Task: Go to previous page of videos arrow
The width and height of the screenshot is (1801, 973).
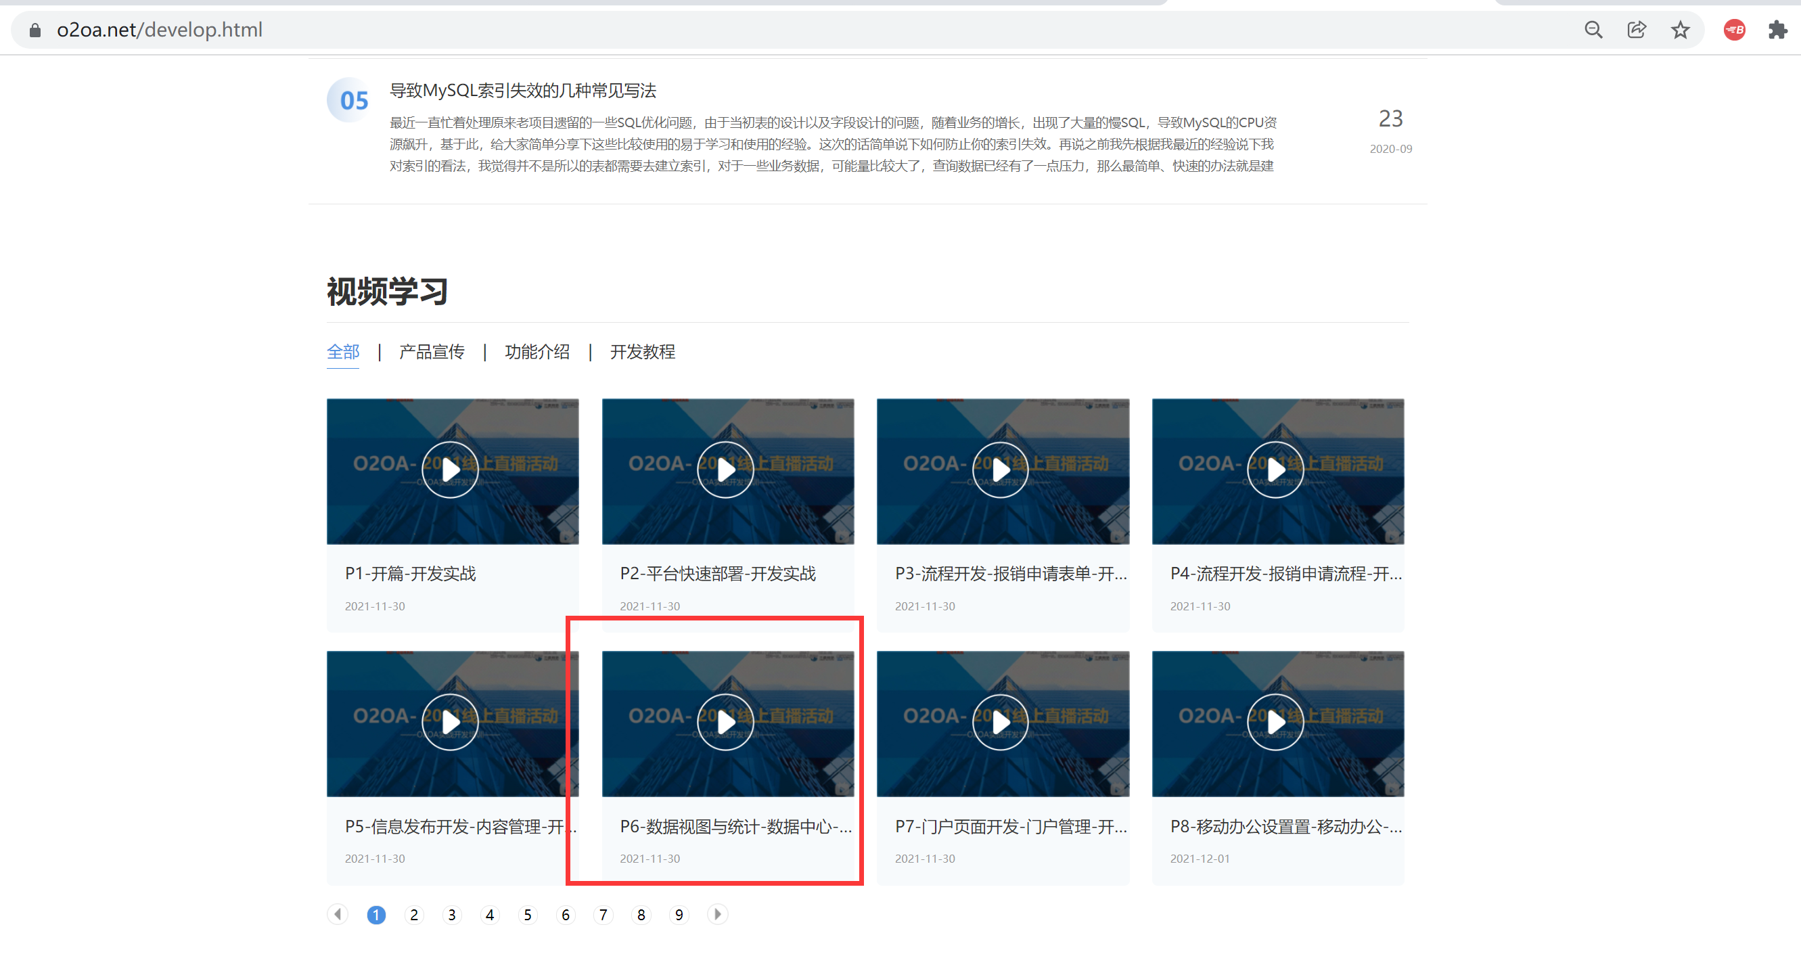Action: tap(338, 914)
